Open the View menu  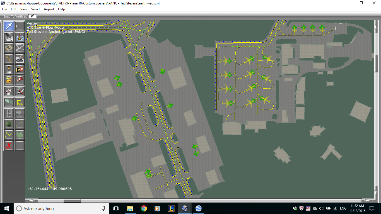pyautogui.click(x=24, y=9)
